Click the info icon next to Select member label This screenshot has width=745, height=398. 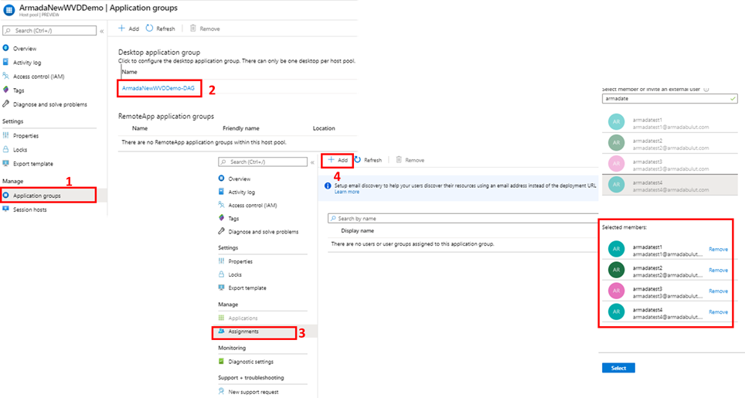click(706, 90)
